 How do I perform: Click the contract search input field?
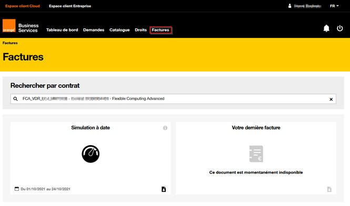173,99
